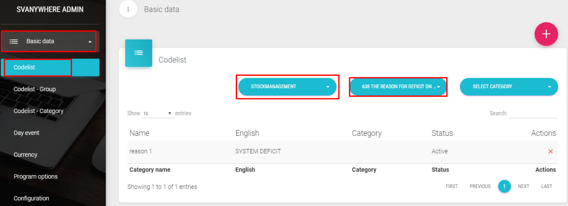
Task: Sort the table by Name column
Action: coord(139,133)
